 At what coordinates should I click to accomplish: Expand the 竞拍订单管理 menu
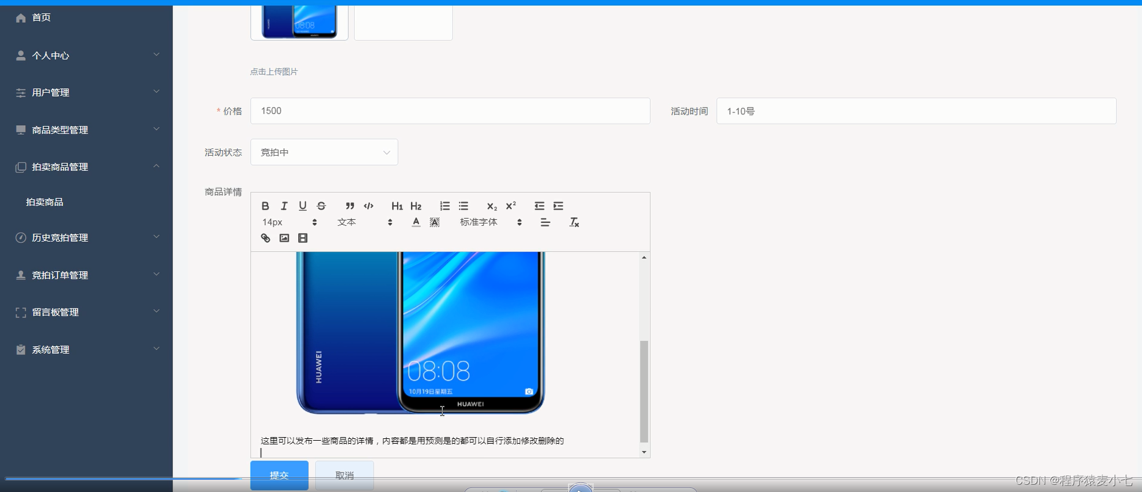click(x=86, y=275)
